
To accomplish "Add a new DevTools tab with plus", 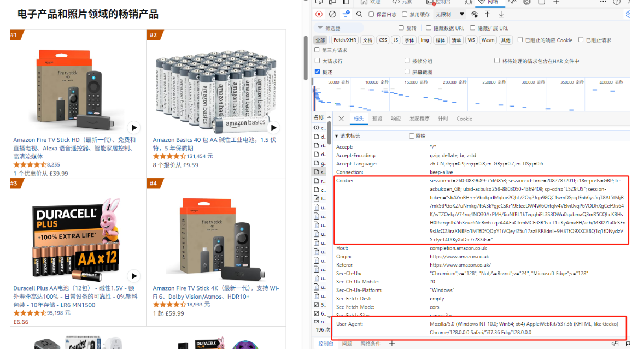I will (x=556, y=2).
